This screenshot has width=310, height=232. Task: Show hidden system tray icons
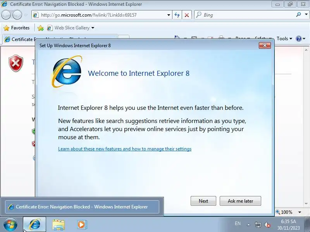click(x=248, y=225)
